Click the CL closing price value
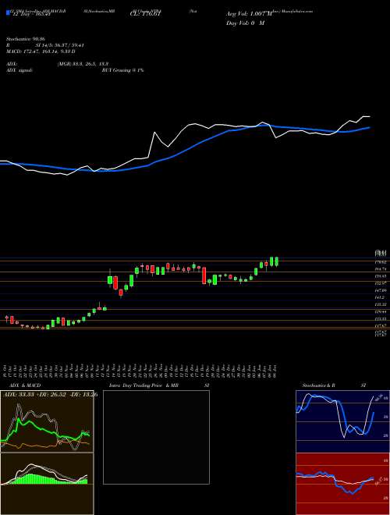Image resolution: width=390 pixels, height=515 pixels. coord(145,14)
